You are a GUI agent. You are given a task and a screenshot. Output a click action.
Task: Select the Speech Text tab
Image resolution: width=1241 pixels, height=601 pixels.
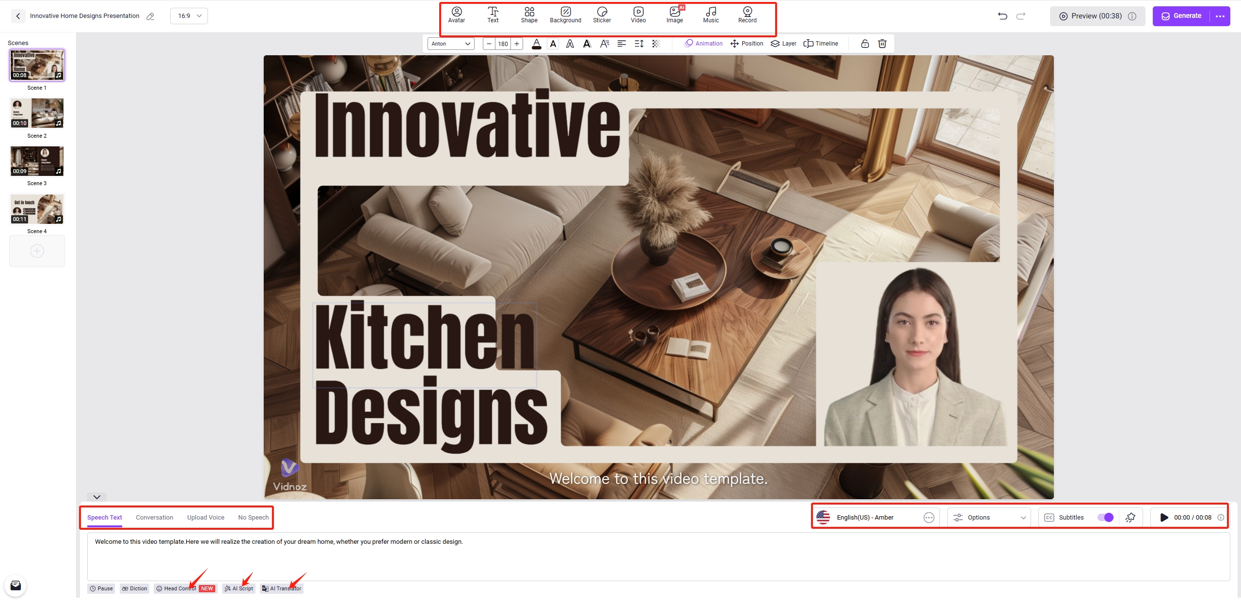tap(105, 517)
